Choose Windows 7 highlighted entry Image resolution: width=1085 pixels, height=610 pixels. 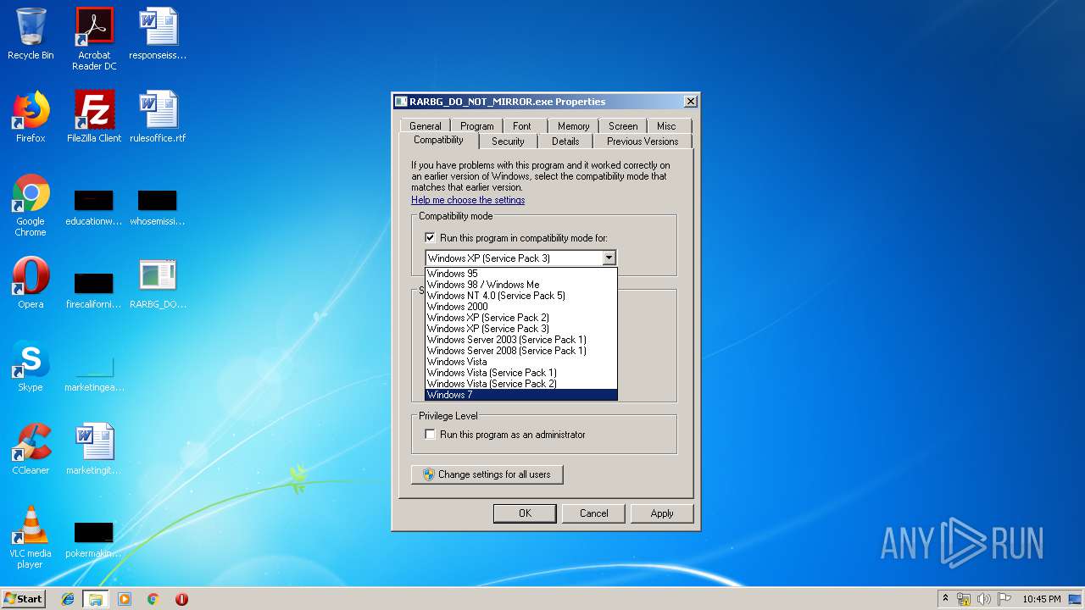[x=520, y=395]
